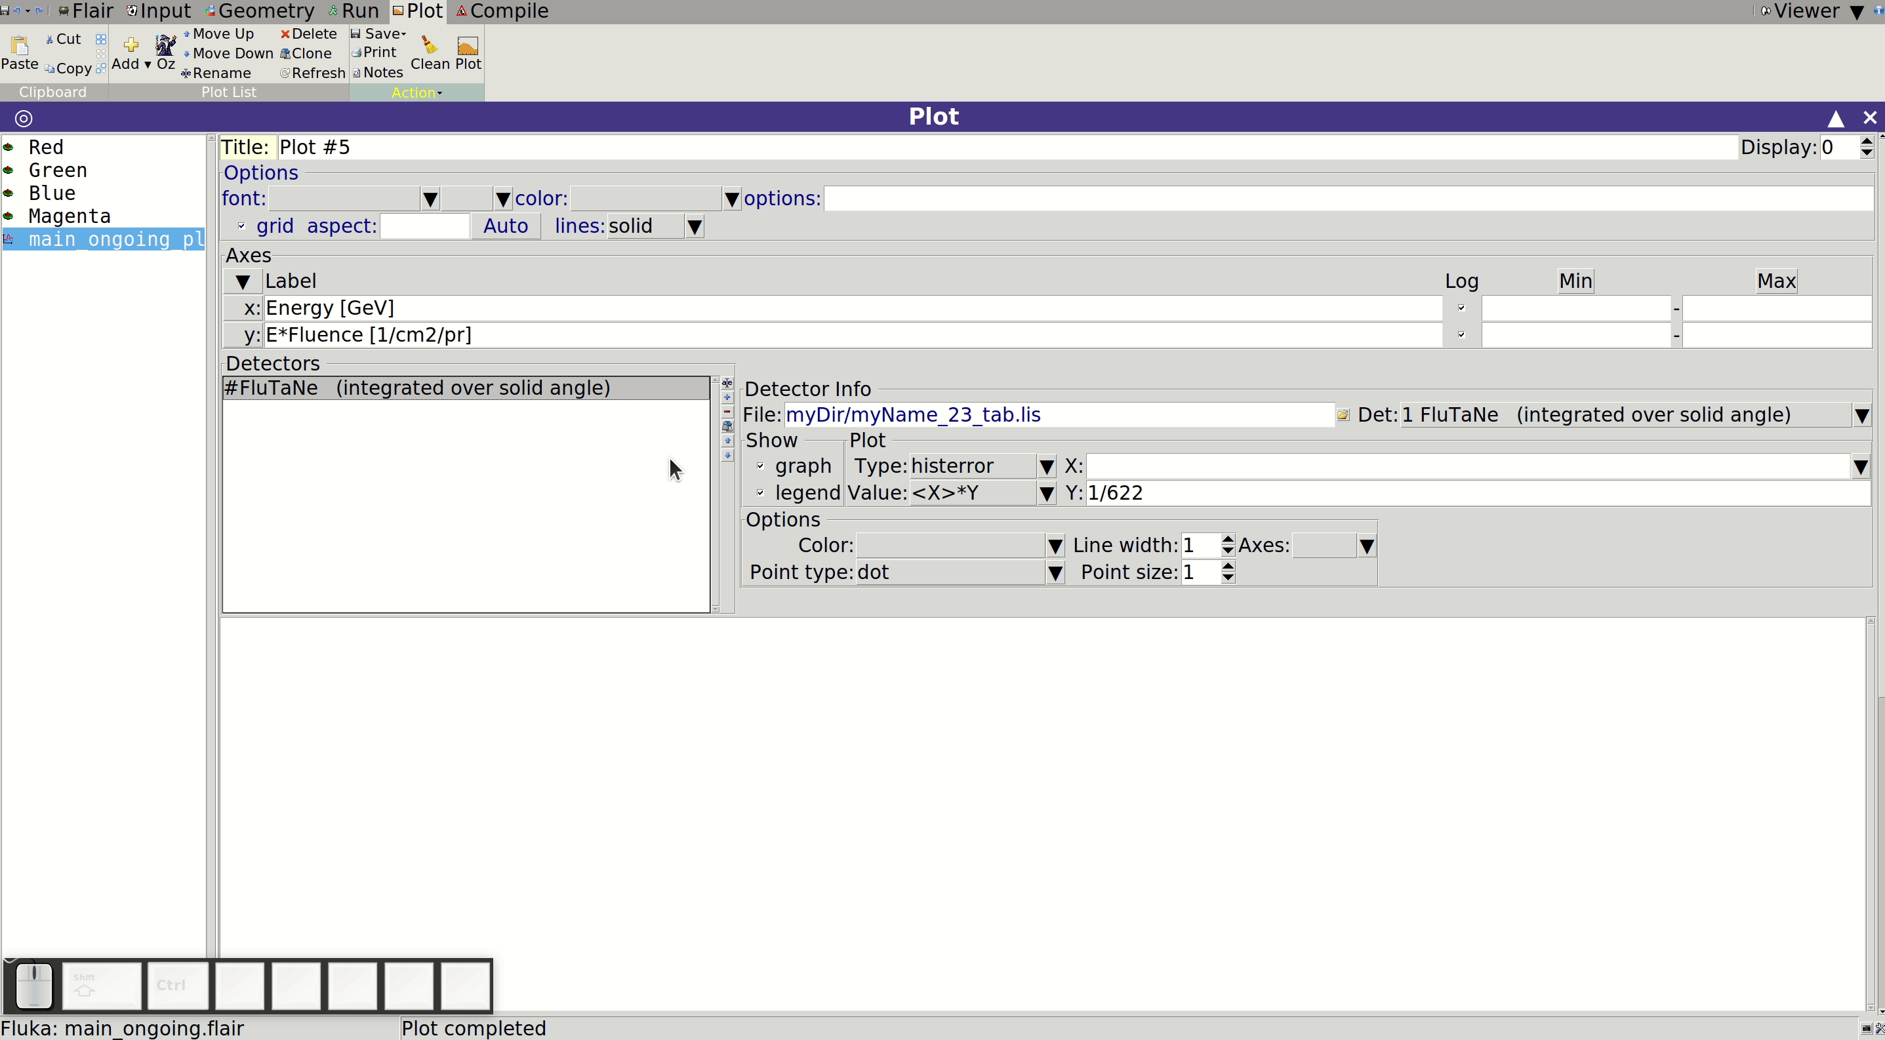Screen dimensions: 1885x1040
Task: Click the Y field containing 1/622
Action: click(x=1478, y=493)
